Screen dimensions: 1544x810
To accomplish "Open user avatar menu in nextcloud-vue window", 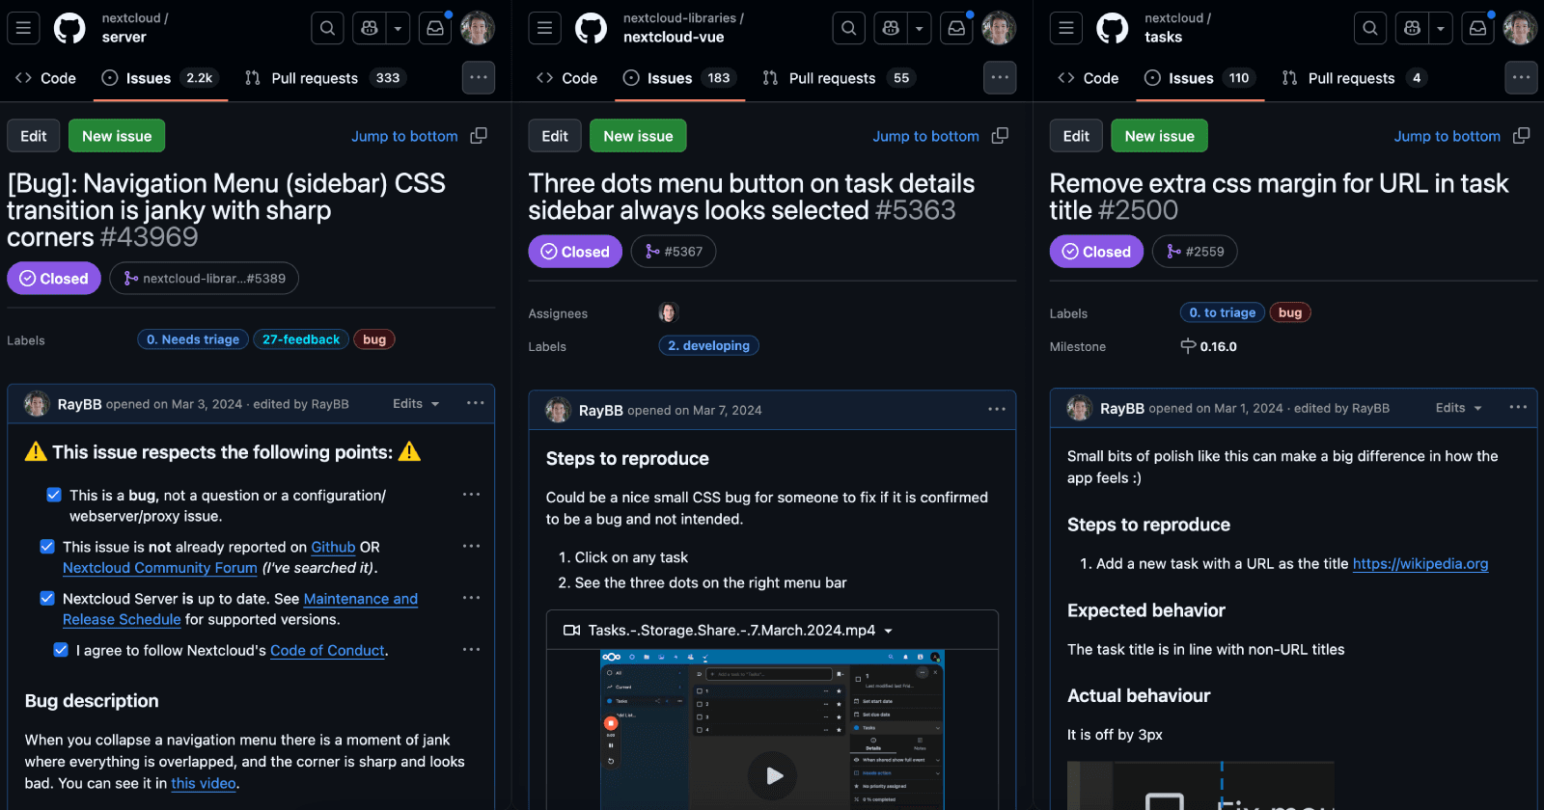I will point(999,28).
